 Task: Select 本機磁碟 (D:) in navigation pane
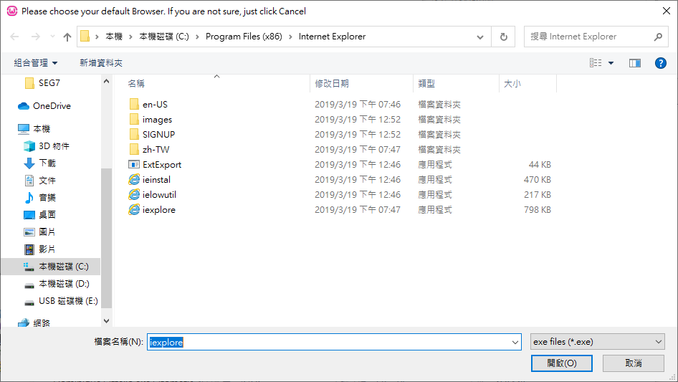point(57,284)
